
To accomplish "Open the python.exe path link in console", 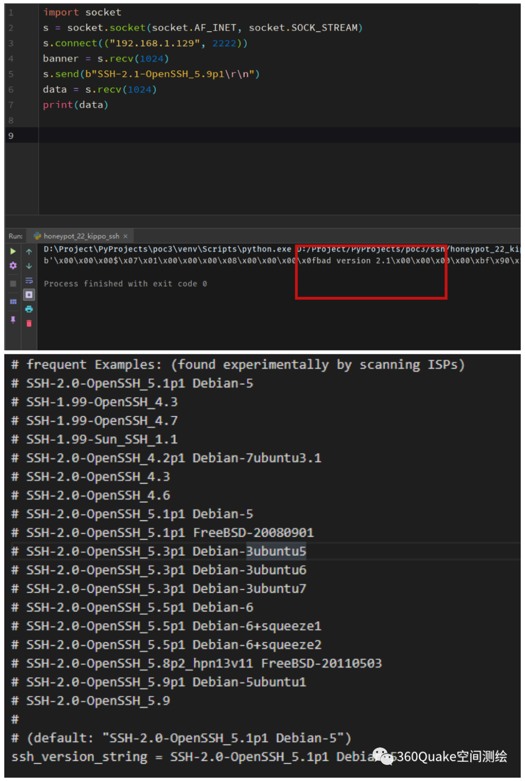I will 167,249.
